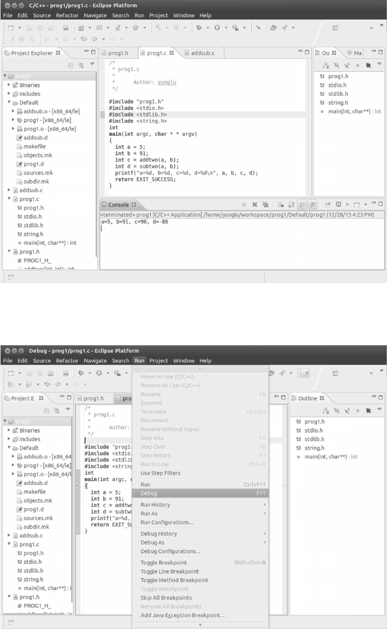
Task: Toggle Group Includes in bottom Outline view
Action: click(x=368, y=410)
